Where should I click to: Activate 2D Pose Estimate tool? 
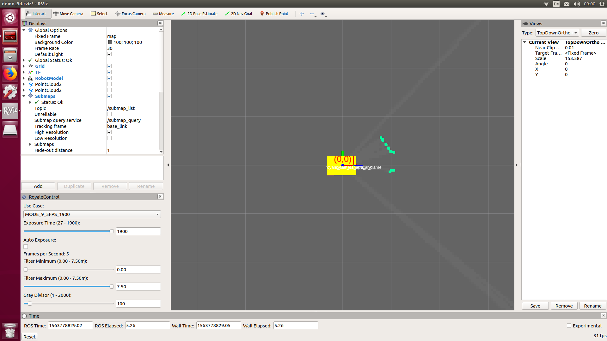[199, 14]
